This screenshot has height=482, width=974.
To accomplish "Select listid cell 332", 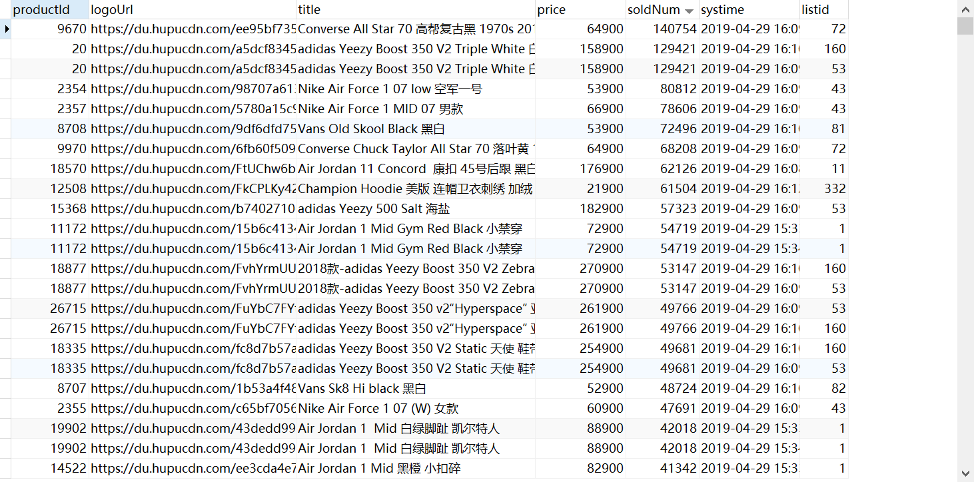I will (824, 189).
